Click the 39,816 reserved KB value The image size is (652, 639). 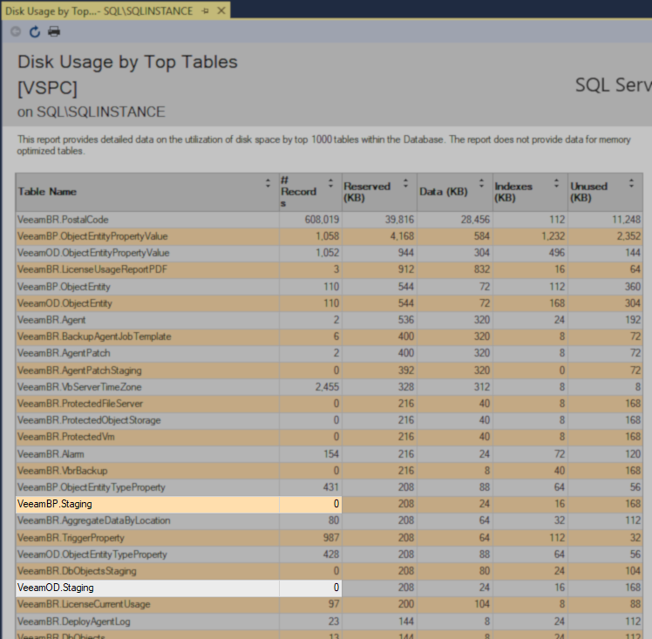[399, 220]
